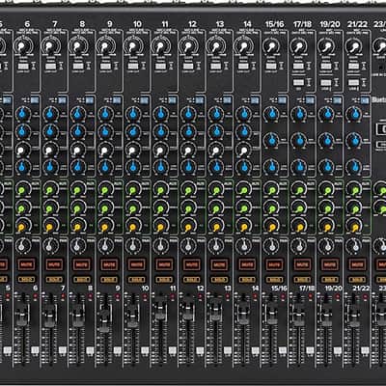
Task: Click the channel 6 gain knob
Action: [x=22, y=47]
